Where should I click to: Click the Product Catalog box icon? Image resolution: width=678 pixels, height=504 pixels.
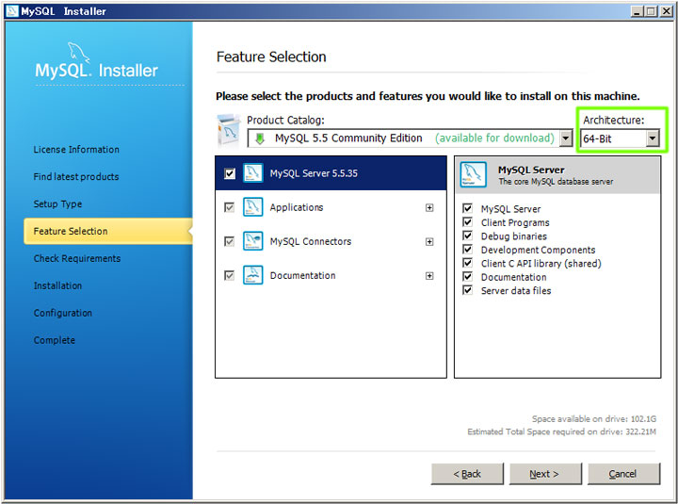pos(229,130)
